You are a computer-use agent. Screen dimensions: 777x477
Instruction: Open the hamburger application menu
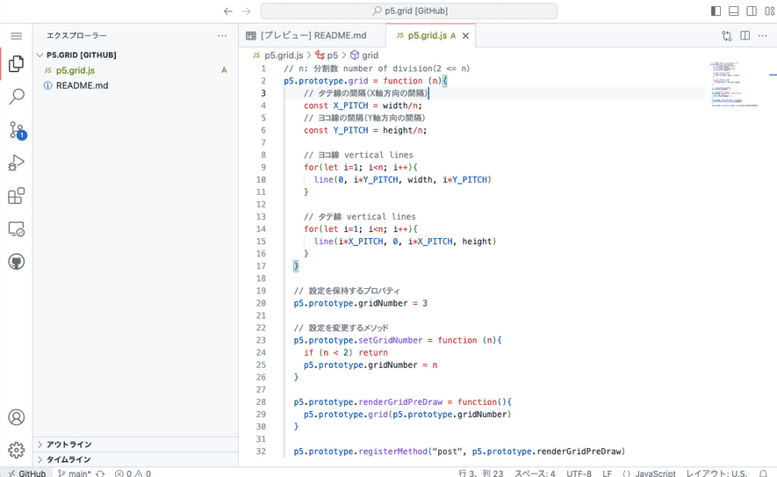[x=16, y=36]
